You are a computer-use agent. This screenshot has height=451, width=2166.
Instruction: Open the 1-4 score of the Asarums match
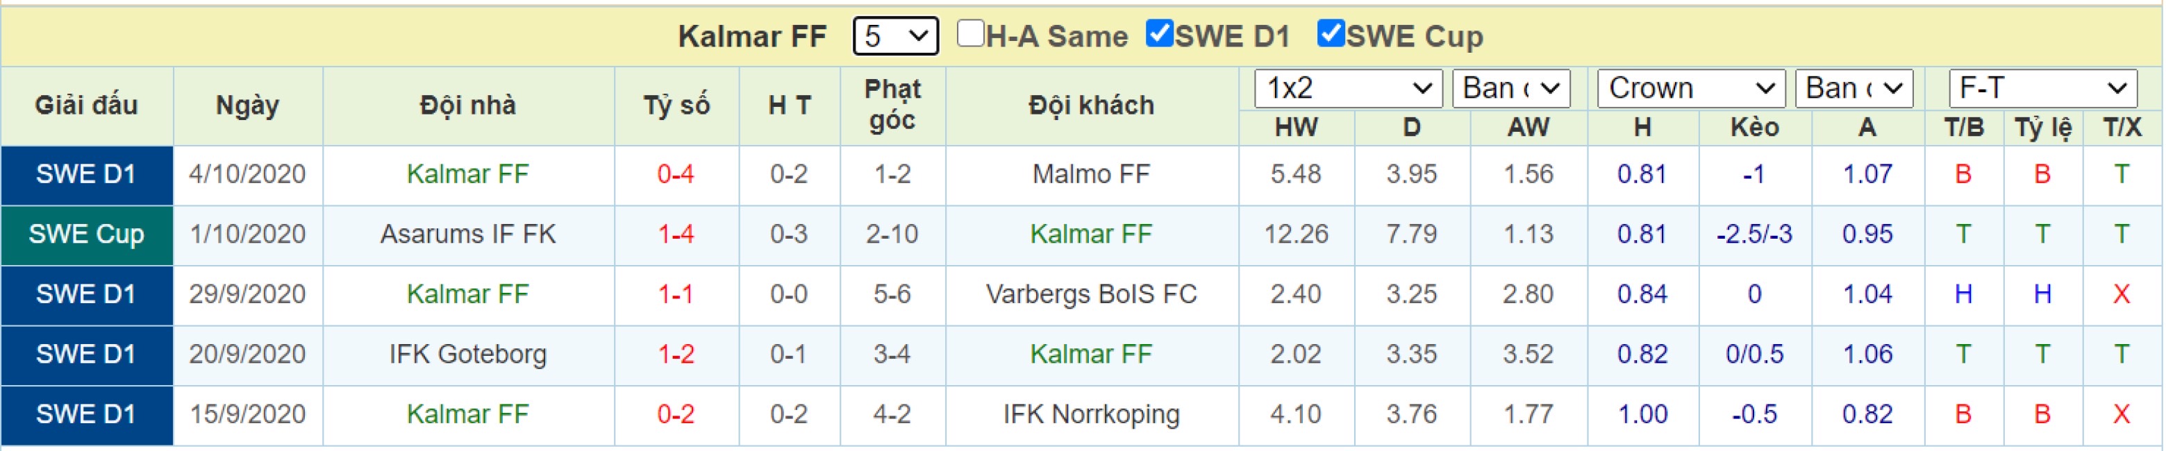coord(676,235)
